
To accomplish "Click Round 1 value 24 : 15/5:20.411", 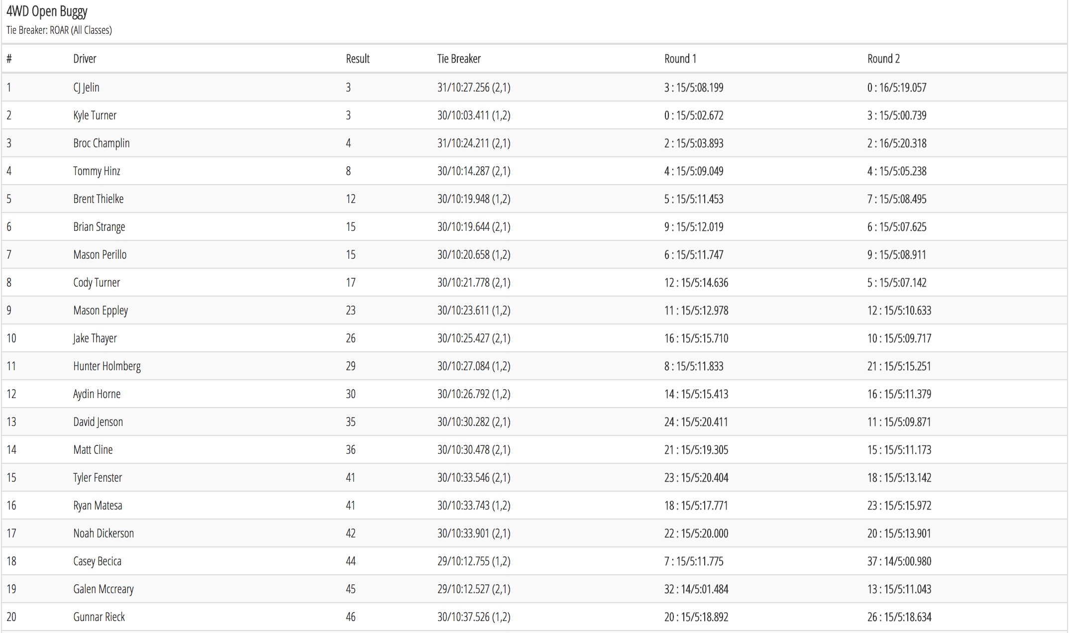I will [x=696, y=422].
